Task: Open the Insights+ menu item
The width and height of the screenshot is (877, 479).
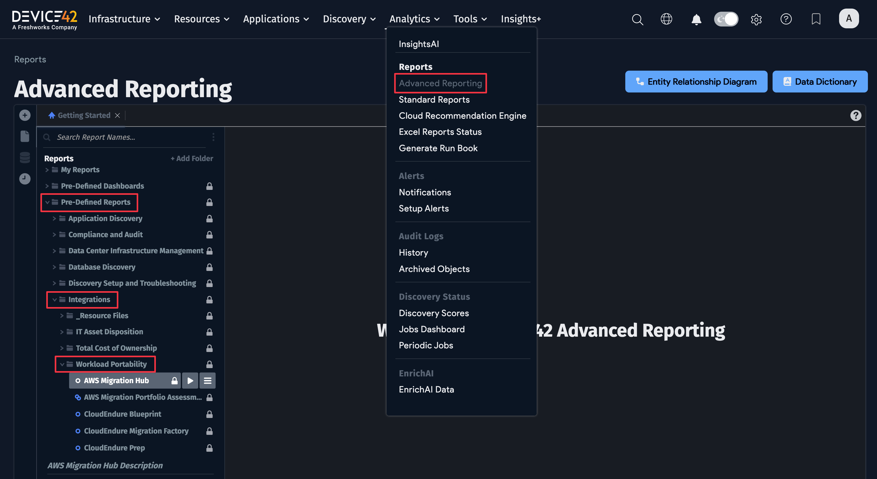Action: pyautogui.click(x=521, y=19)
